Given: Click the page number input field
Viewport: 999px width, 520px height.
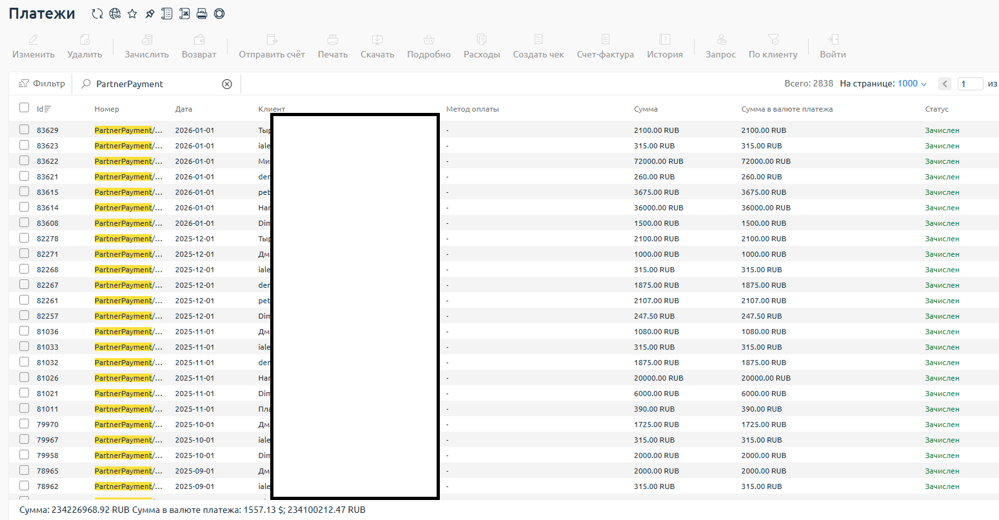Looking at the screenshot, I should pos(969,84).
